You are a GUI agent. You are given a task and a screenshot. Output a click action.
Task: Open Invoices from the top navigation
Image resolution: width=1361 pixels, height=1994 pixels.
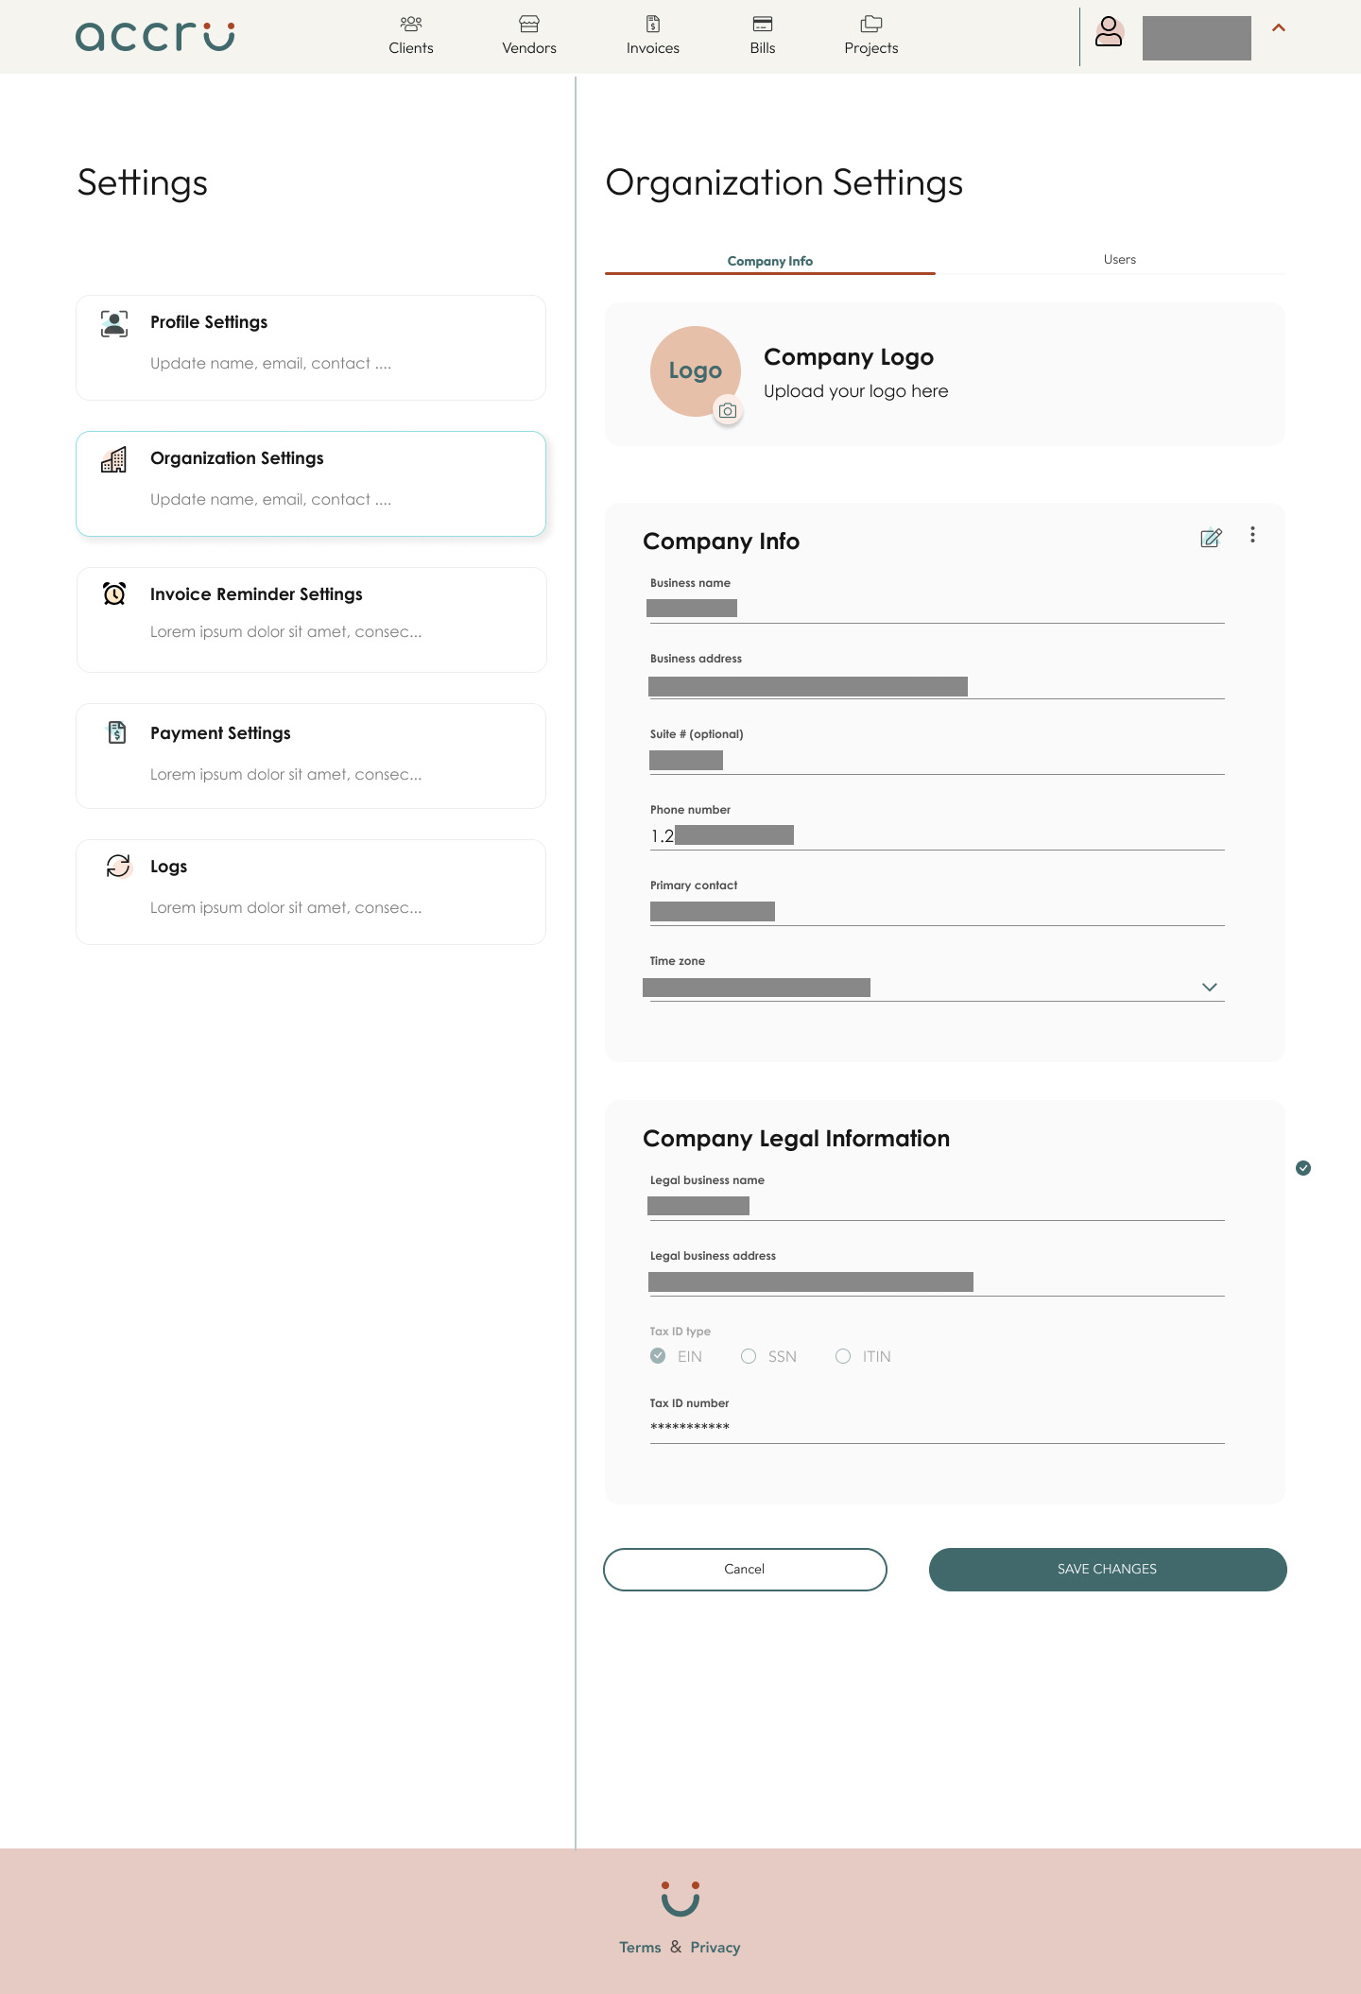pyautogui.click(x=653, y=35)
